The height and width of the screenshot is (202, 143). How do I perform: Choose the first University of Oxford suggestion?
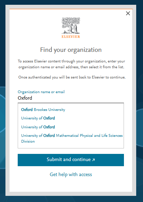38,118
